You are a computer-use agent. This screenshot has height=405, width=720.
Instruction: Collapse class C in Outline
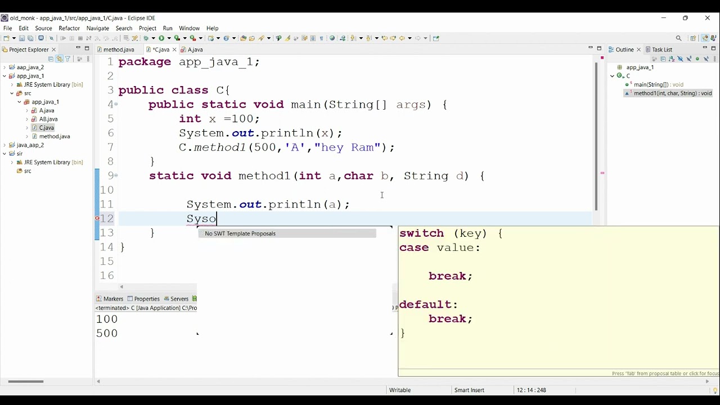[613, 76]
